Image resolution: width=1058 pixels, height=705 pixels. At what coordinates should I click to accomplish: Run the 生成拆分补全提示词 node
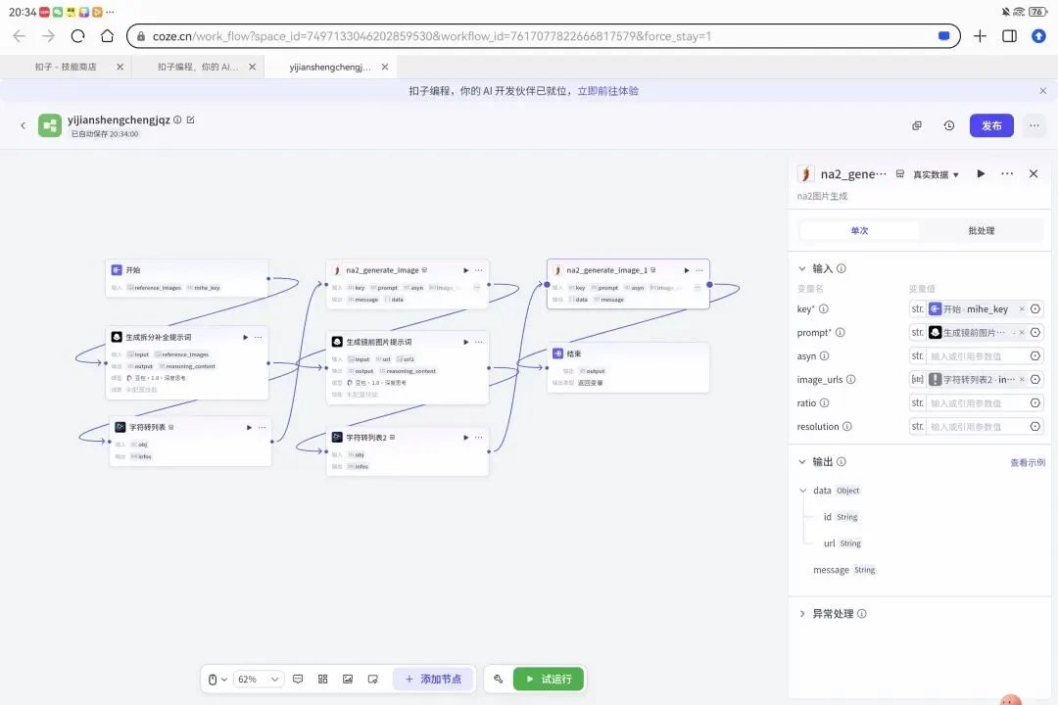point(246,337)
